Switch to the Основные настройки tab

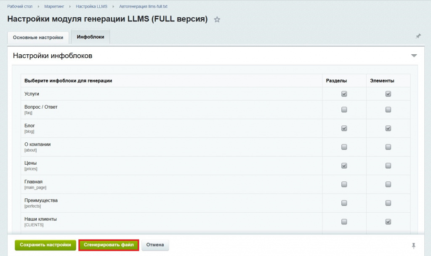click(x=38, y=37)
